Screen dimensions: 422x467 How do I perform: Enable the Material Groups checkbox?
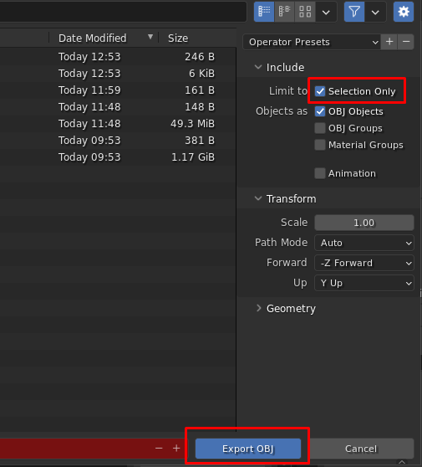click(x=320, y=145)
